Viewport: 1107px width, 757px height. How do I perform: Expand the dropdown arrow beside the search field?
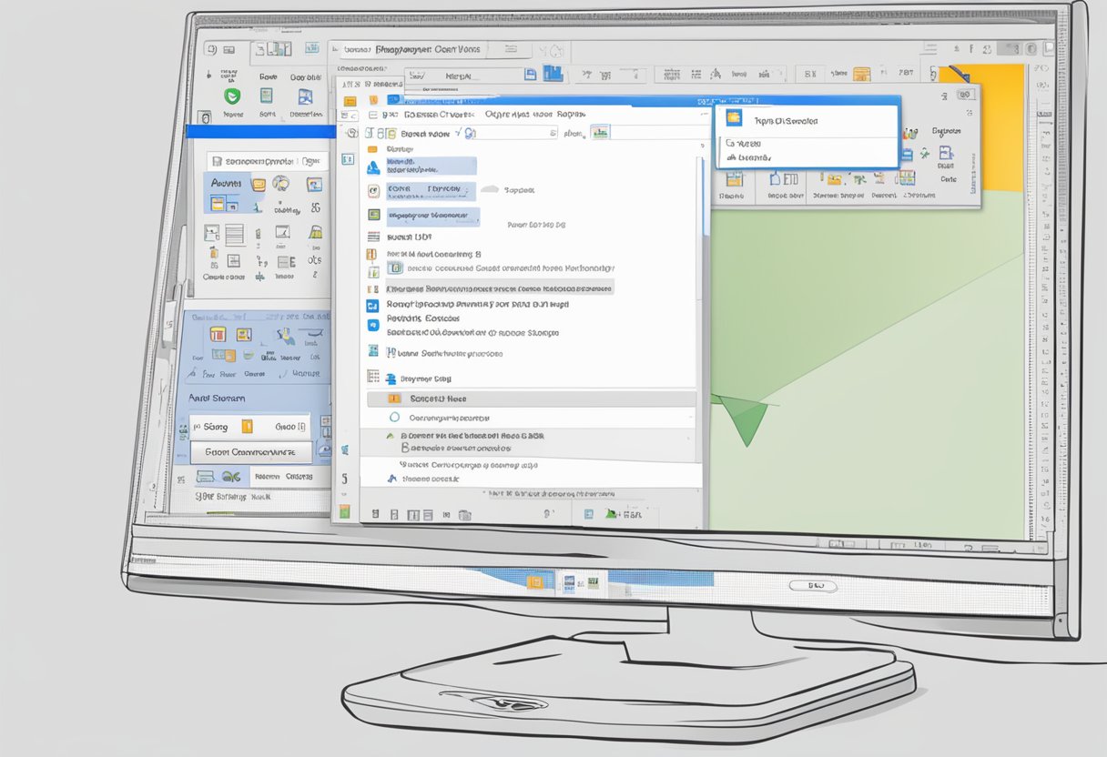point(551,132)
